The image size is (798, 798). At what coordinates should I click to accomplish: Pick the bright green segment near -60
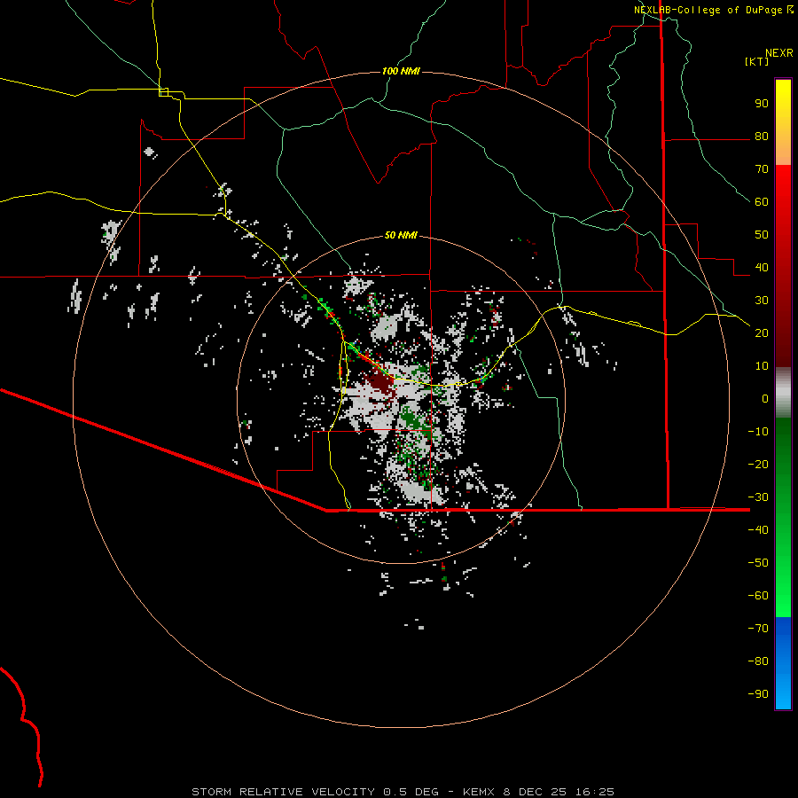tap(783, 596)
